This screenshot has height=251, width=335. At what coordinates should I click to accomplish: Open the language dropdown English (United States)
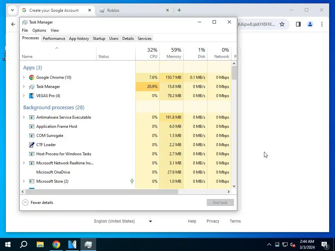pyautogui.click(x=123, y=221)
